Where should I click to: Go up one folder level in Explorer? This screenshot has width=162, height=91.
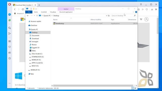click(x=37, y=16)
